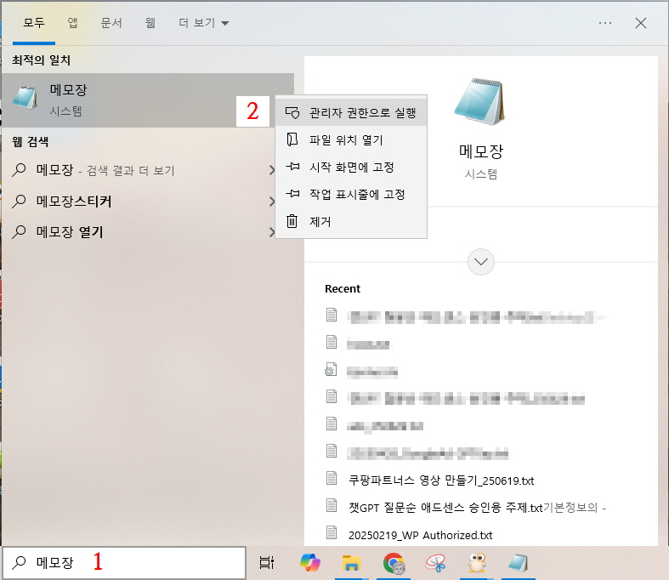The height and width of the screenshot is (580, 669).
Task: Click the gear settings-file icon in Recent list
Action: click(331, 370)
